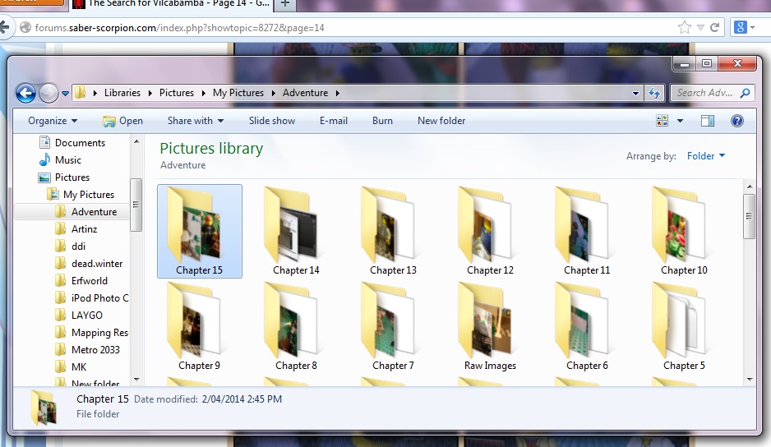
Task: Select Mapping Res folder in tree
Action: 92,333
